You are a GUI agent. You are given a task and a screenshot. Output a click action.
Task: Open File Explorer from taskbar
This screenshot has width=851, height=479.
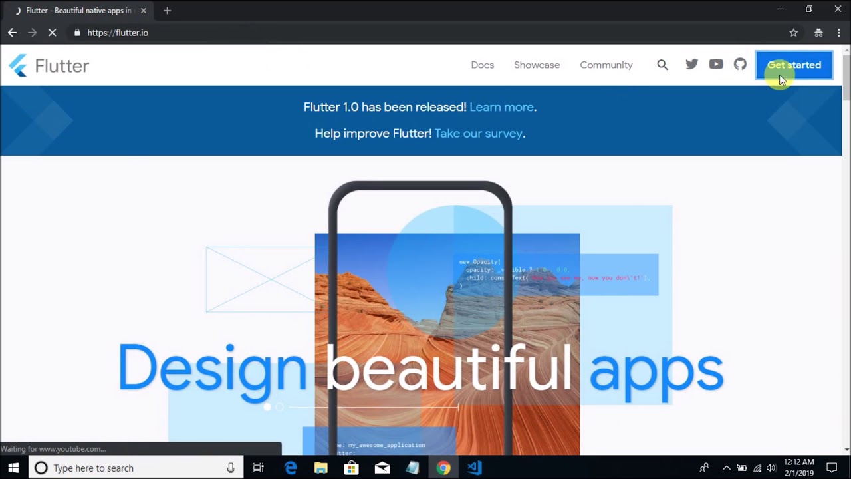(x=321, y=468)
